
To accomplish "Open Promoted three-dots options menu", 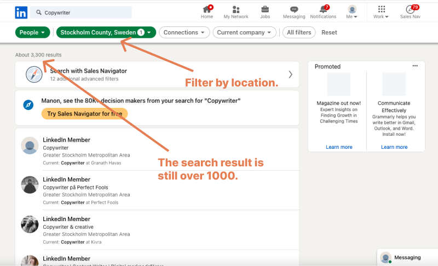I will (x=415, y=66).
